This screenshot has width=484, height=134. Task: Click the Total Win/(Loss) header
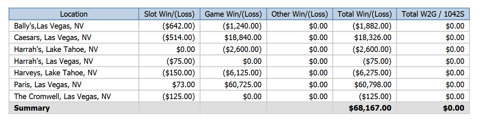click(364, 14)
